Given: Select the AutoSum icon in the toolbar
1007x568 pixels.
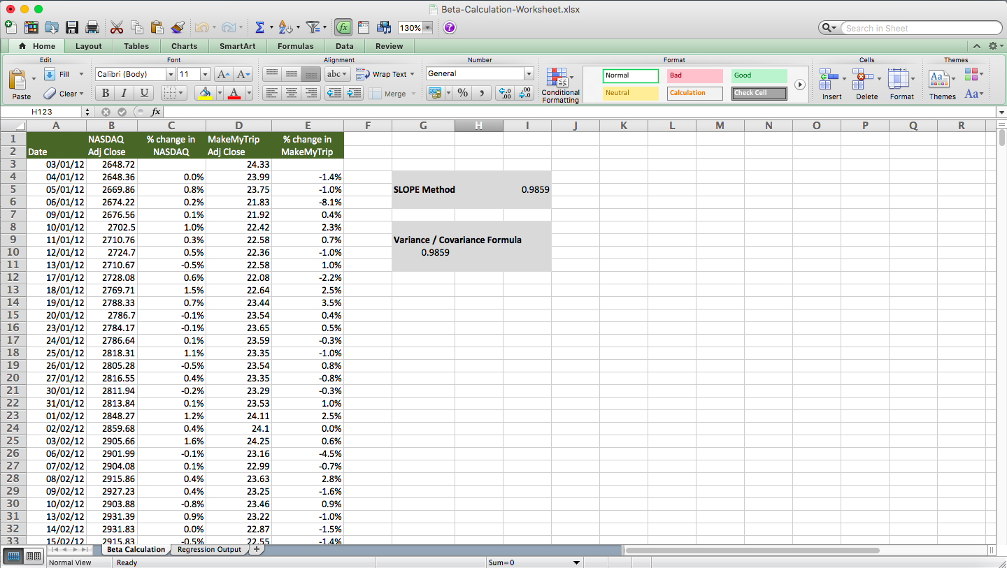Looking at the screenshot, I should [x=259, y=27].
